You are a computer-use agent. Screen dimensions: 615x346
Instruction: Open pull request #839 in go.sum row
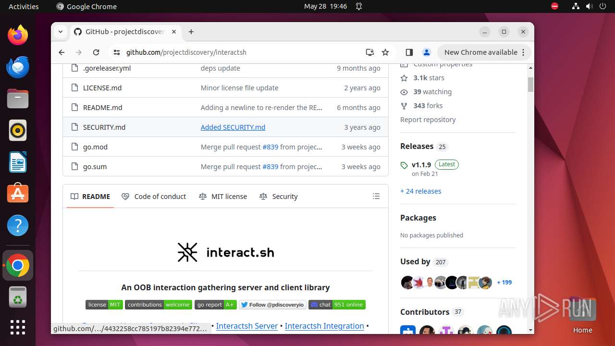tap(270, 167)
